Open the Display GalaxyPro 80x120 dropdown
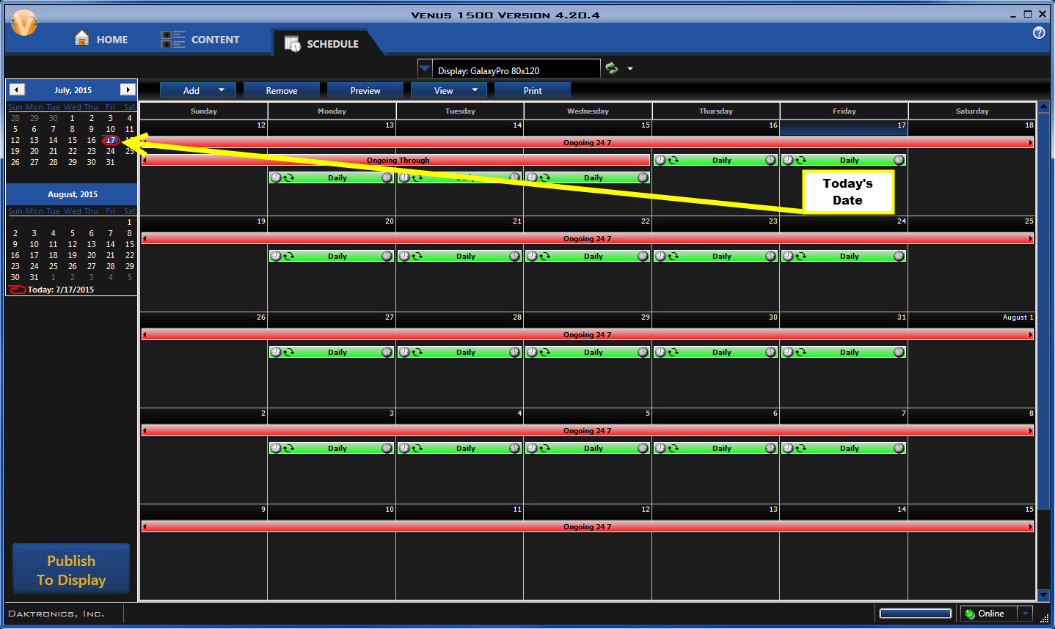This screenshot has width=1055, height=629. tap(425, 69)
